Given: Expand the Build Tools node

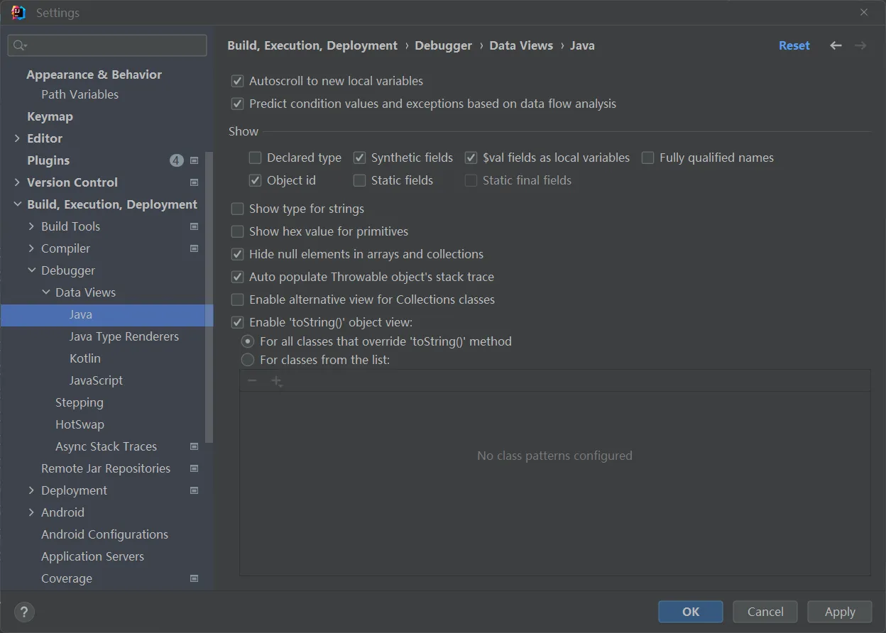Looking at the screenshot, I should point(31,226).
